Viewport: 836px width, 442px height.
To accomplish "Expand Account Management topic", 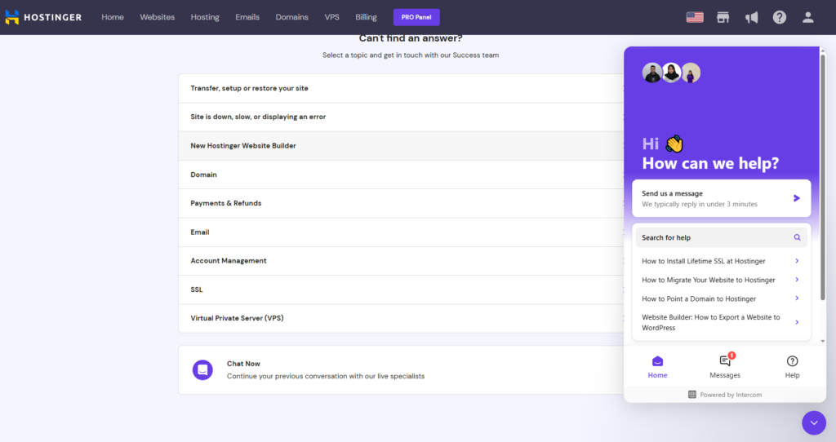I will click(x=401, y=261).
